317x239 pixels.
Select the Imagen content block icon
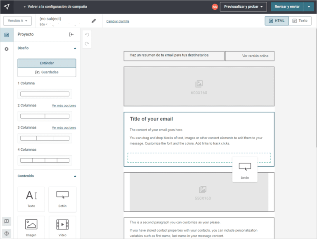(x=31, y=227)
